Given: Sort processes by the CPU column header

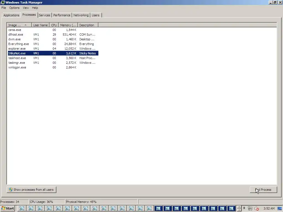Looking at the screenshot, I should click(x=54, y=25).
